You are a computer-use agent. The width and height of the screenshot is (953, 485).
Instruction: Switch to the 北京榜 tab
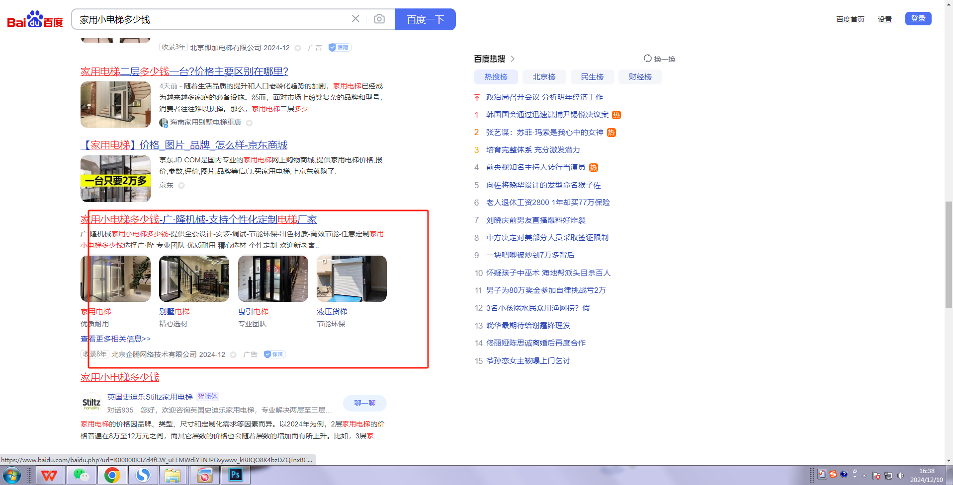tap(544, 77)
